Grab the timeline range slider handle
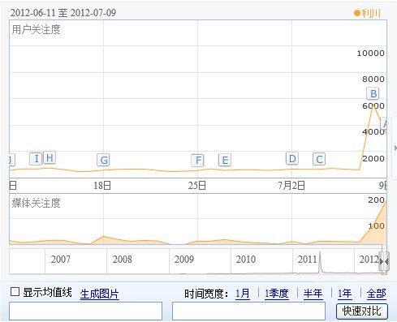 pyautogui.click(x=384, y=261)
